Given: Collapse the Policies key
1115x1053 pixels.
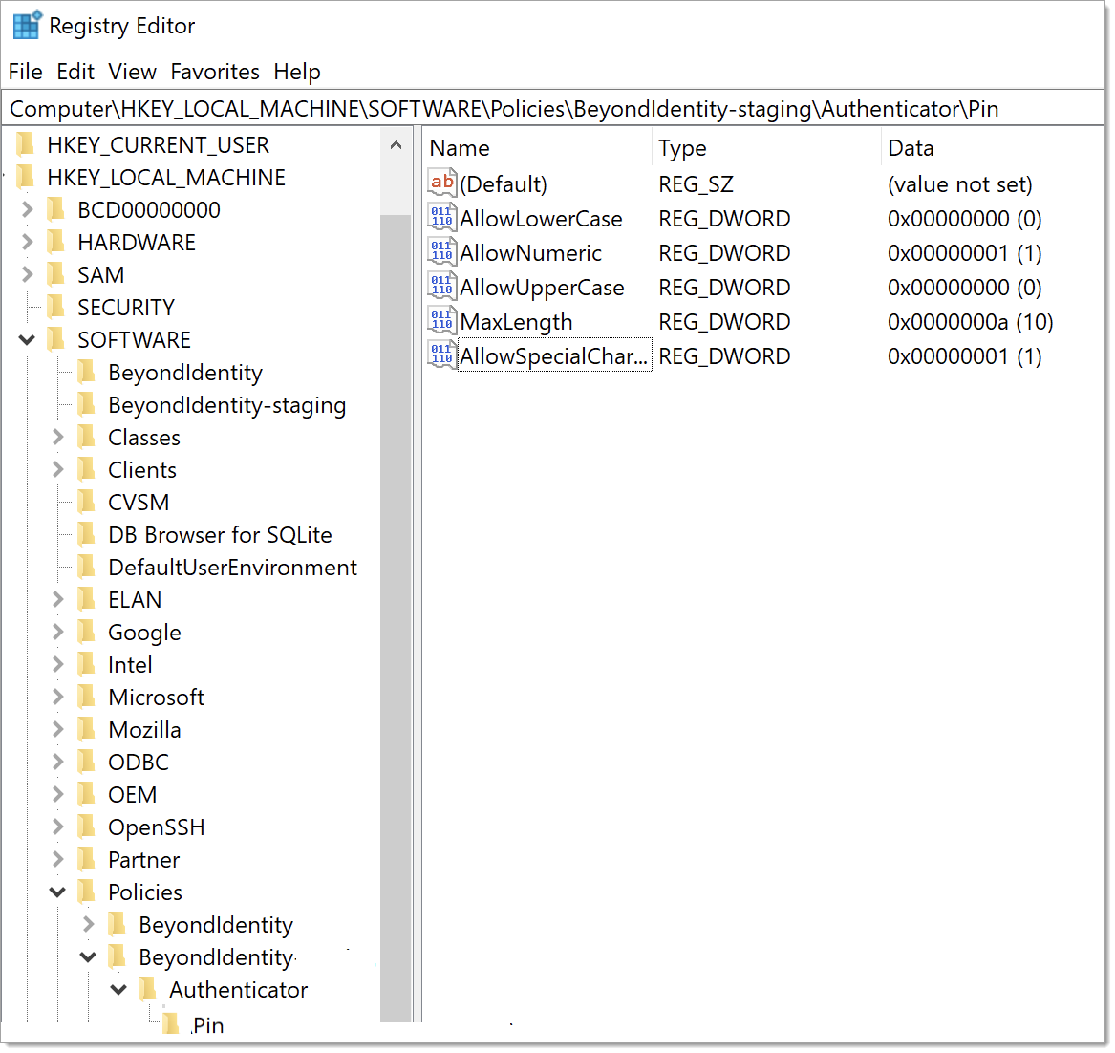Looking at the screenshot, I should point(57,891).
